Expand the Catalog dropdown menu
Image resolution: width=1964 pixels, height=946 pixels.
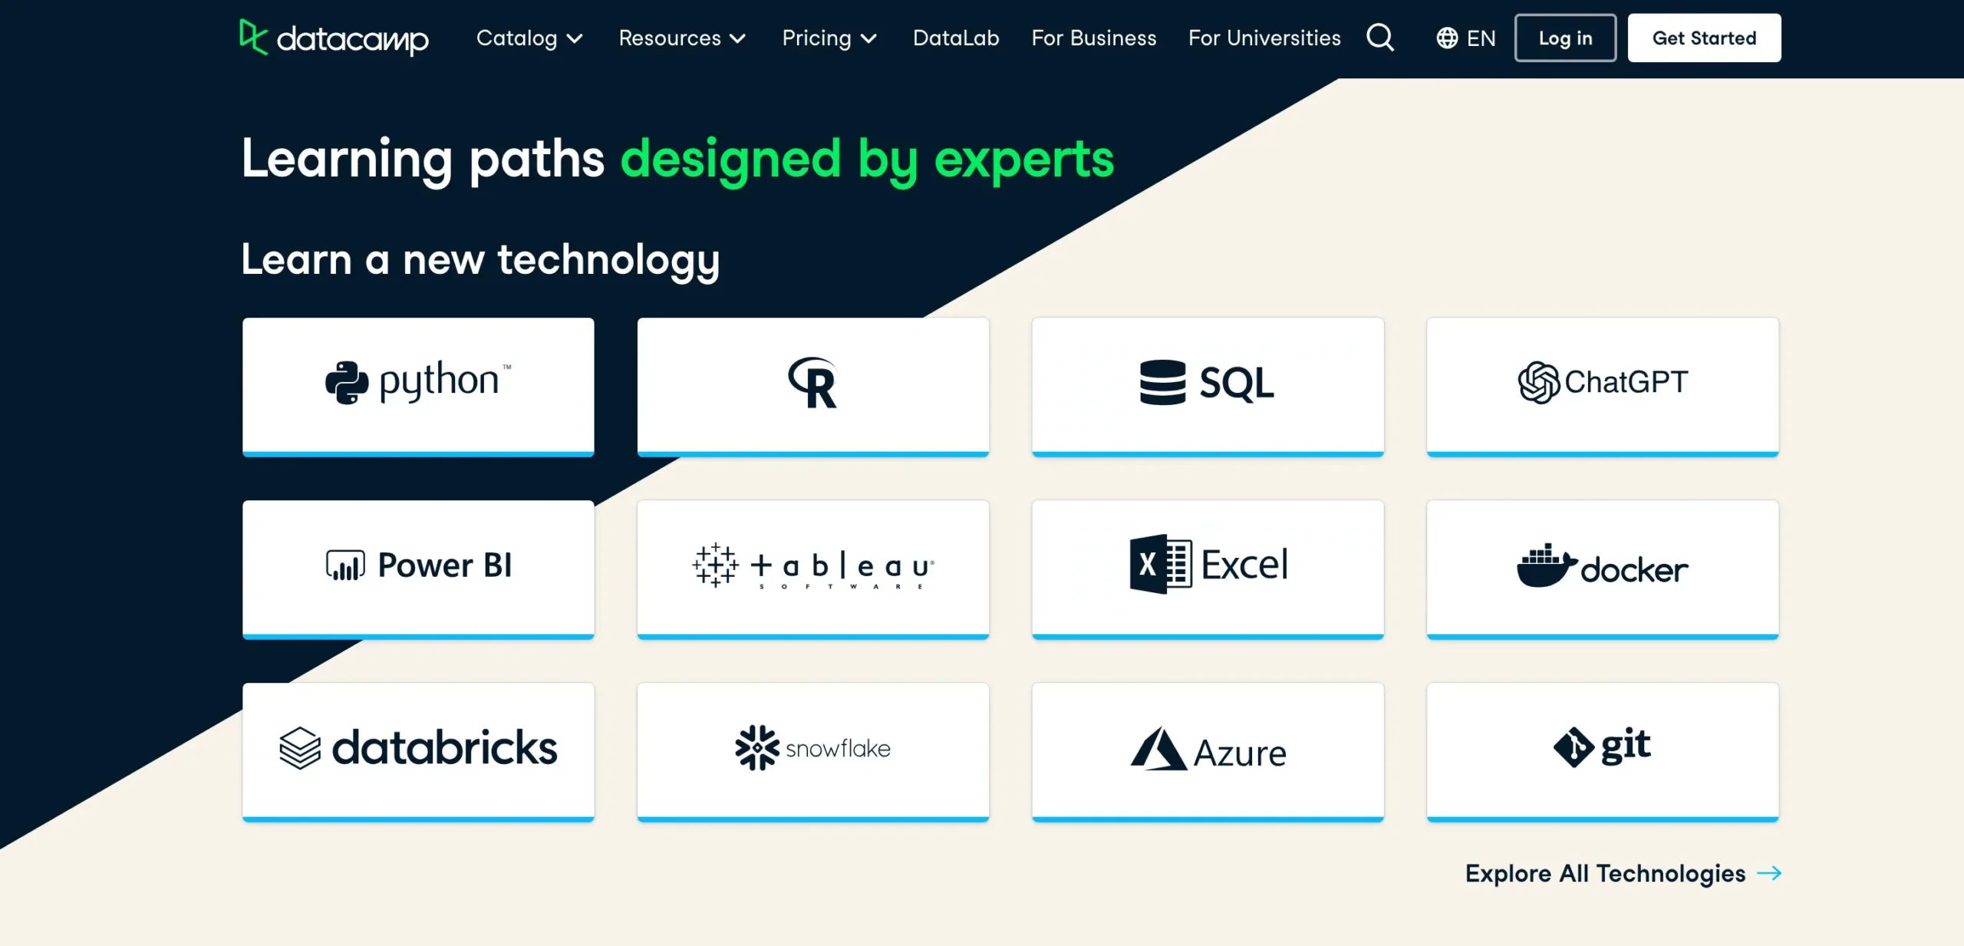(527, 38)
